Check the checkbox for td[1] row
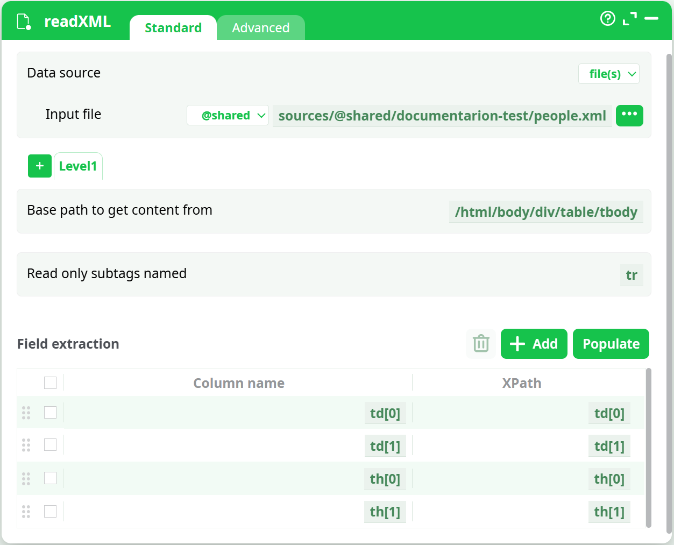This screenshot has height=545, width=674. click(50, 445)
